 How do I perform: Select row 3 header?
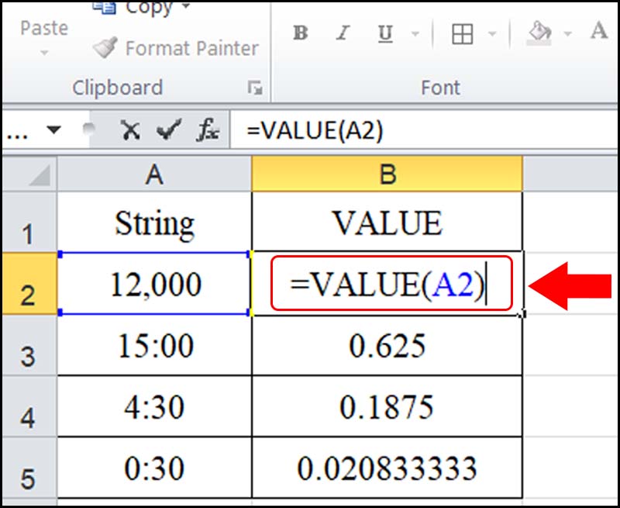click(x=29, y=345)
